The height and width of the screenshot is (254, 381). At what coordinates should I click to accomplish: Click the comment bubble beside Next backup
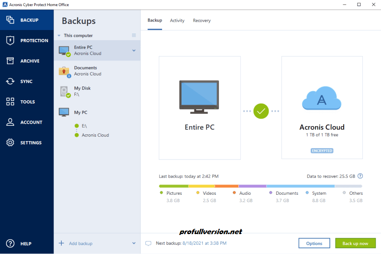[x=148, y=243]
